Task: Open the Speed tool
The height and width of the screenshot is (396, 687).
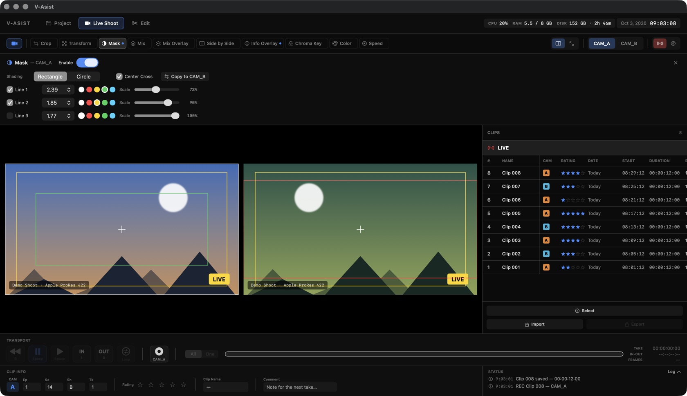Action: 373,43
